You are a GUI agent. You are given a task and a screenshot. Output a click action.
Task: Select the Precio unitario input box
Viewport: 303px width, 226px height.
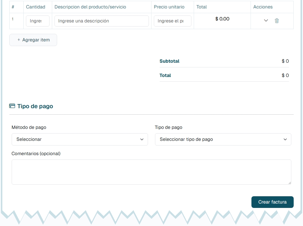(172, 21)
